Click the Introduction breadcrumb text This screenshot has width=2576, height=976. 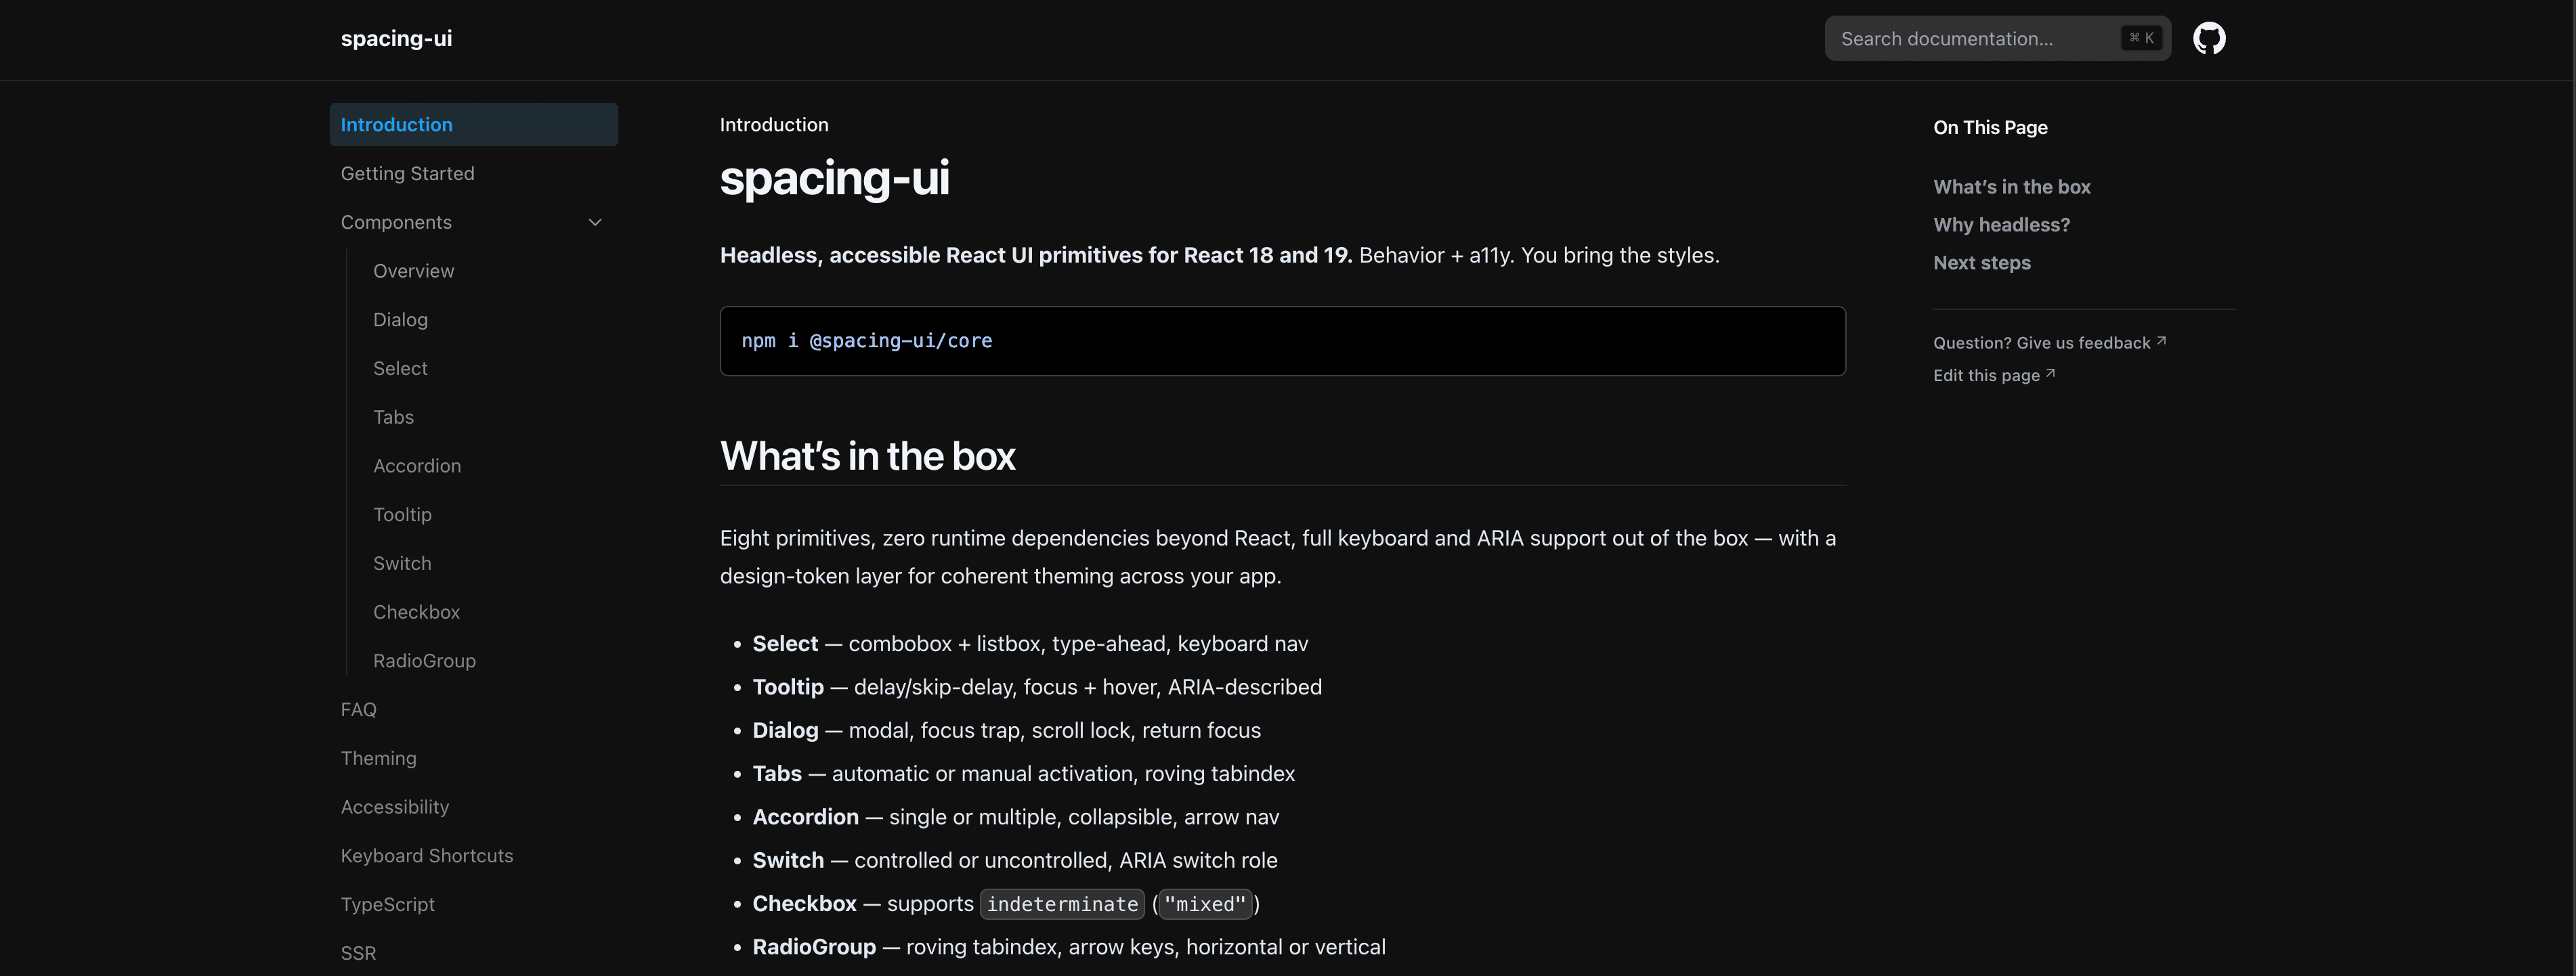(x=774, y=125)
